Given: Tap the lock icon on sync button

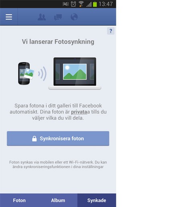Looking at the screenshot, I should tap(34, 138).
